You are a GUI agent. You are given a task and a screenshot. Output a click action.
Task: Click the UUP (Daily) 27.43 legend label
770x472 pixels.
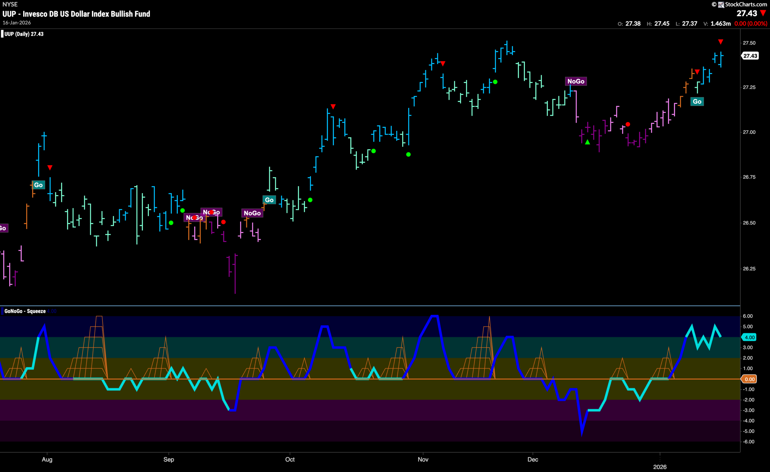24,34
